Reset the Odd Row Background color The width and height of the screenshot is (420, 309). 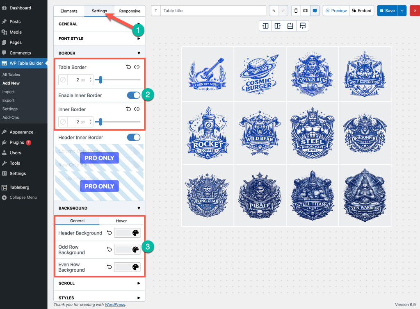tap(110, 250)
